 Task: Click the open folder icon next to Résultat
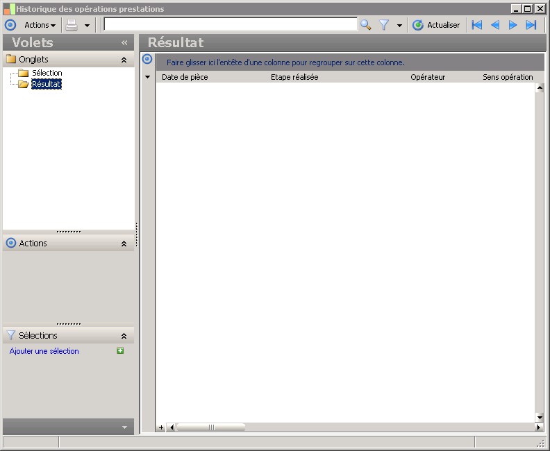coord(24,84)
